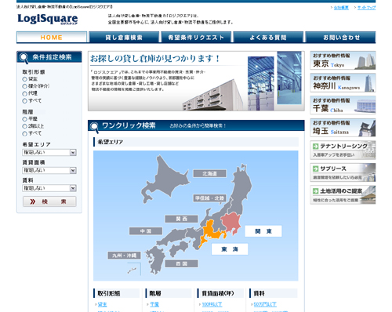Click the Hokkaido island shape on the map
The image size is (392, 312).
[x=165, y=179]
